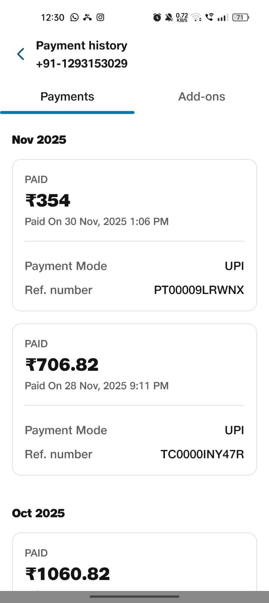Viewport: 269px width, 603px height.
Task: Open the ₹706.82 payment card
Action: [x=134, y=364]
